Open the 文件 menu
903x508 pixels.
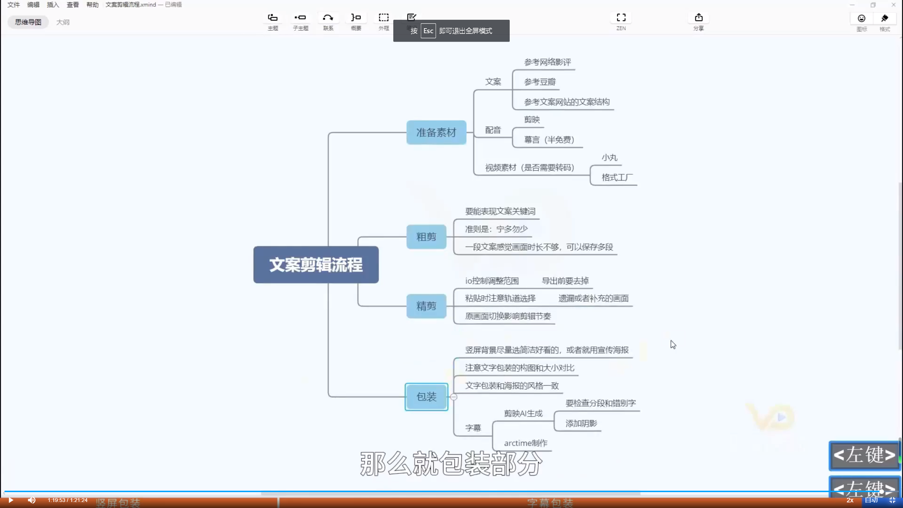pyautogui.click(x=13, y=5)
